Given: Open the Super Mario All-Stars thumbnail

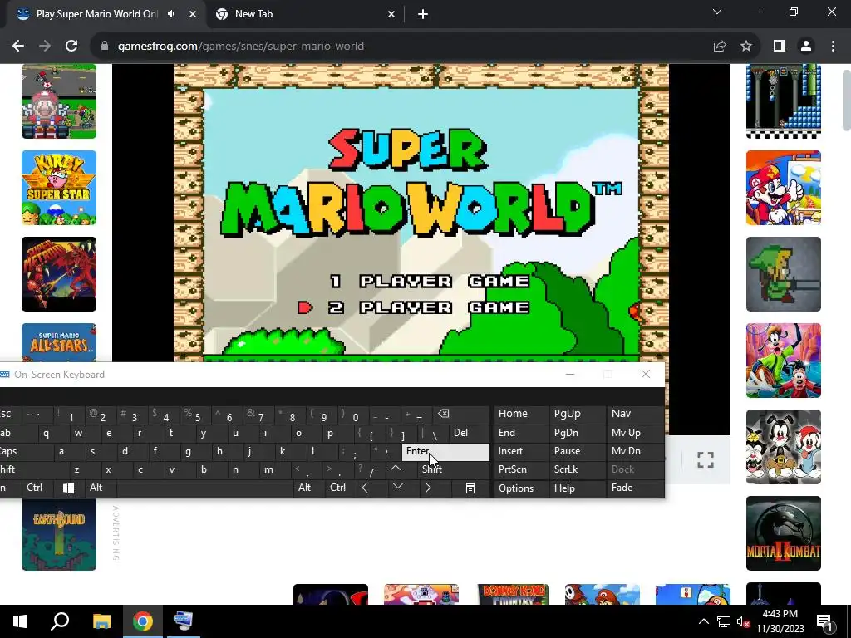Looking at the screenshot, I should point(59,342).
